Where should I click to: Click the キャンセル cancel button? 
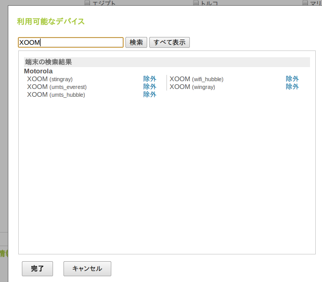point(87,268)
